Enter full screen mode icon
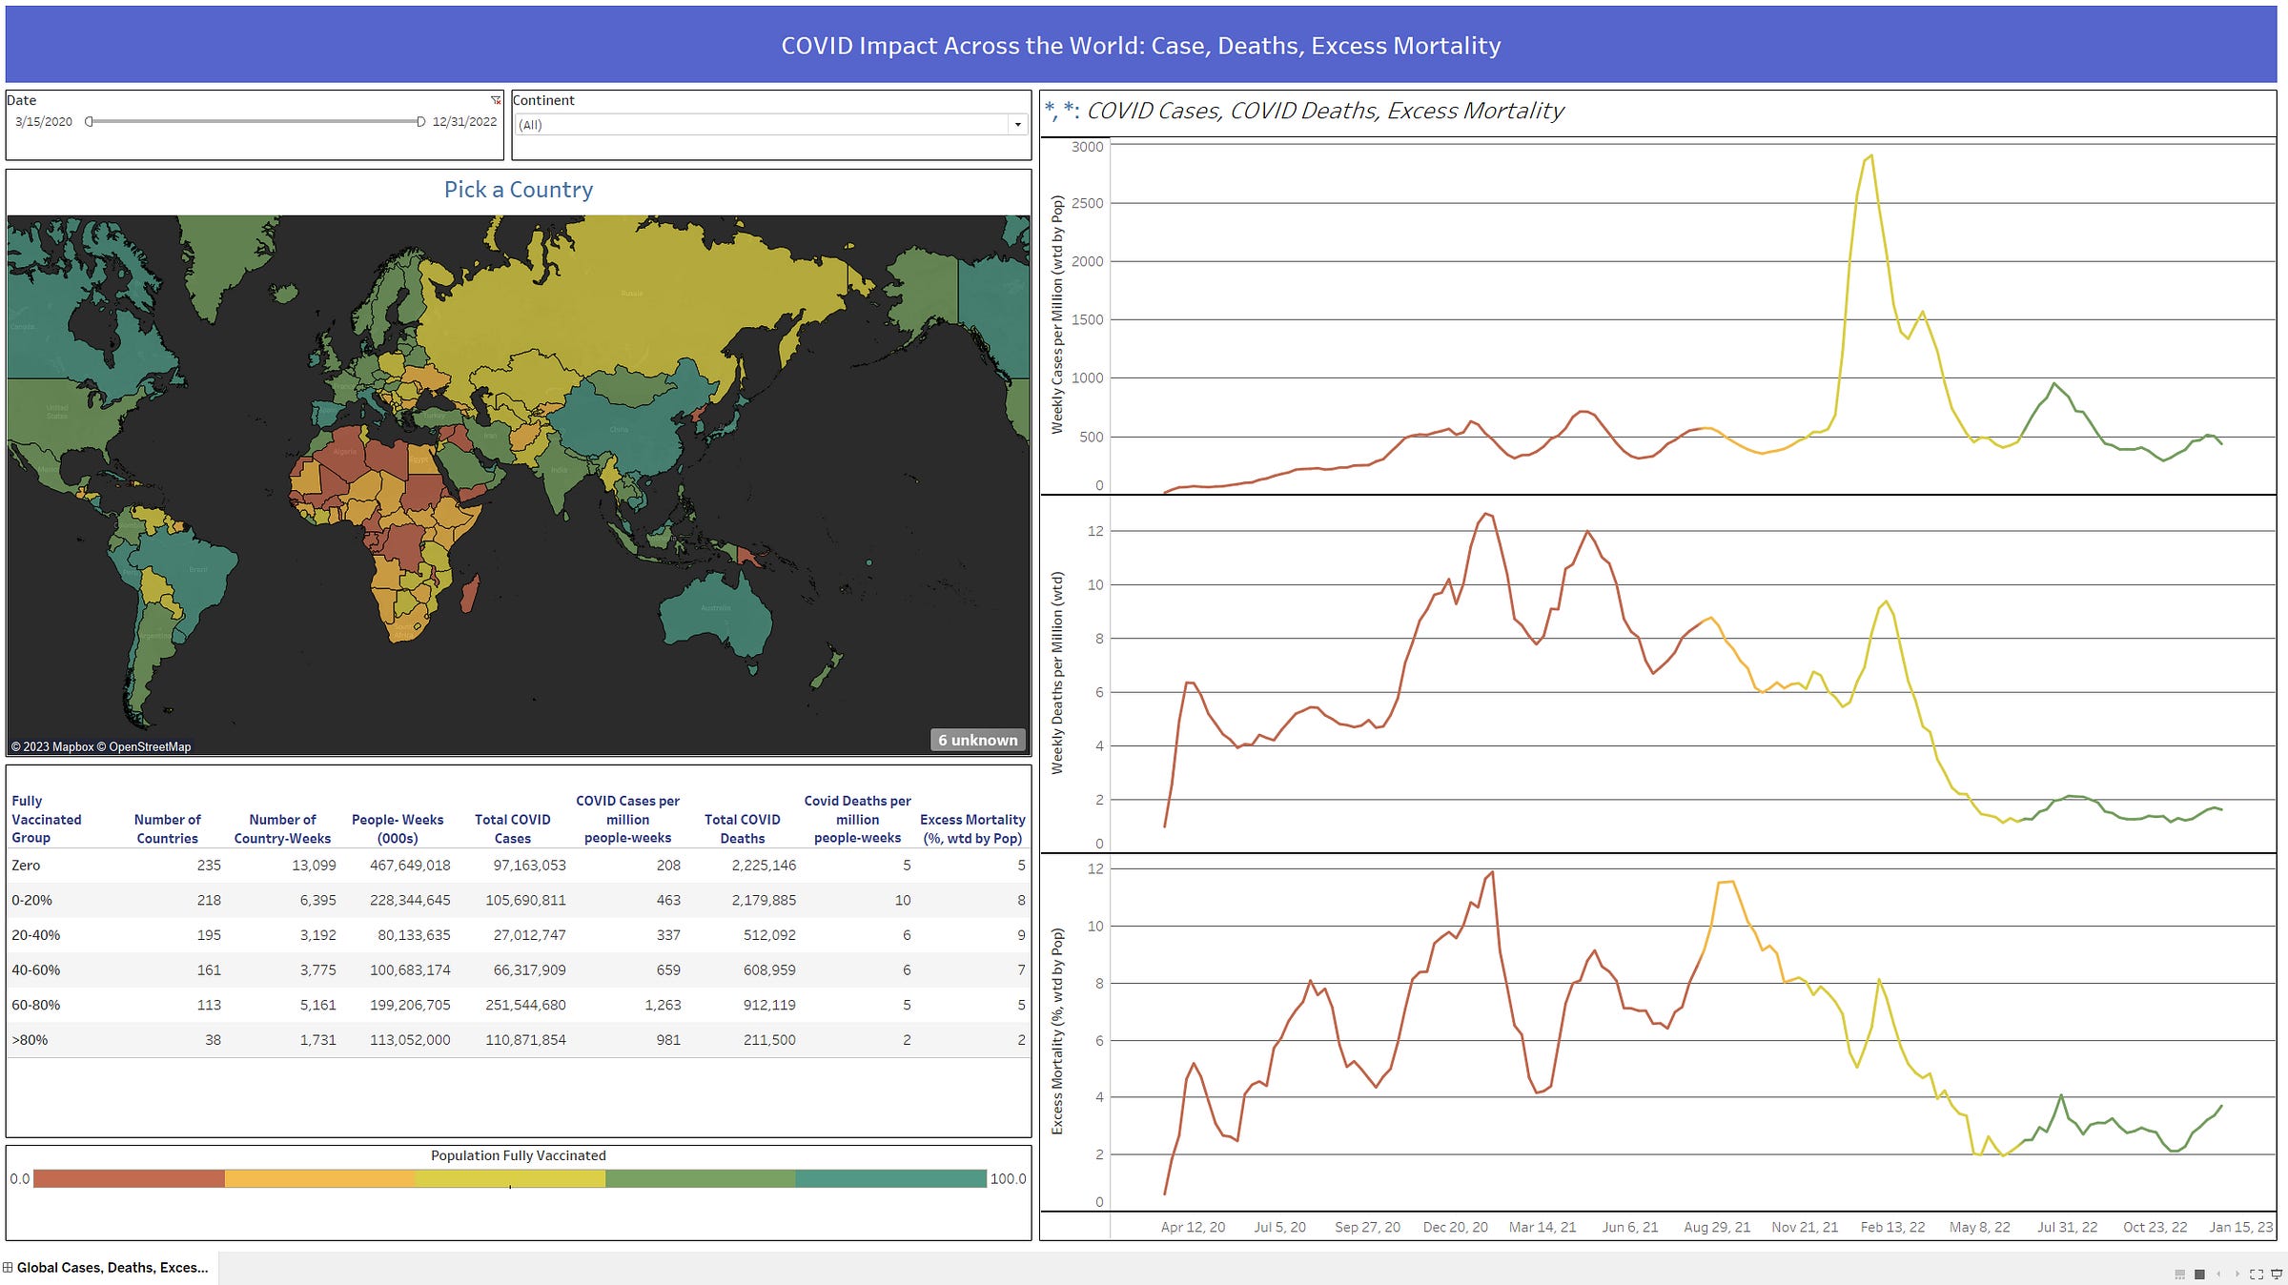This screenshot has width=2288, height=1285. (x=2257, y=1275)
